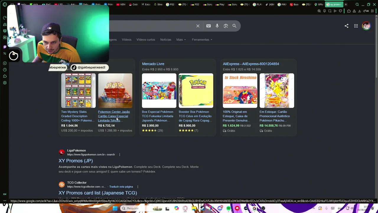Open Spotify from the taskbar
Screen dimensions: 378x213
[x=229, y=208]
